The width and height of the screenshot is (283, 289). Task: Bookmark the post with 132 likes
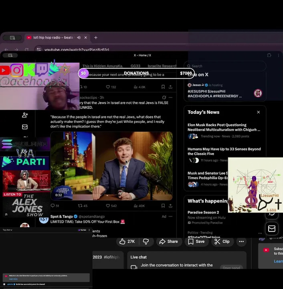pos(163,87)
